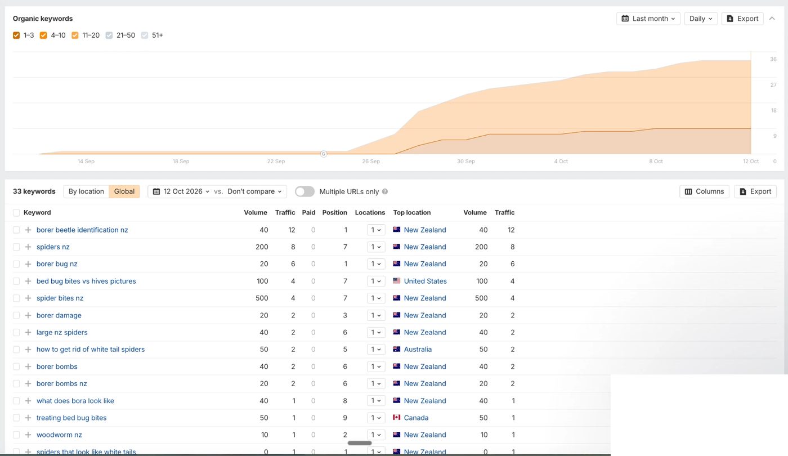This screenshot has height=456, width=788.
Task: Click plus icon for 'borer bombs nz'
Action: click(x=28, y=383)
